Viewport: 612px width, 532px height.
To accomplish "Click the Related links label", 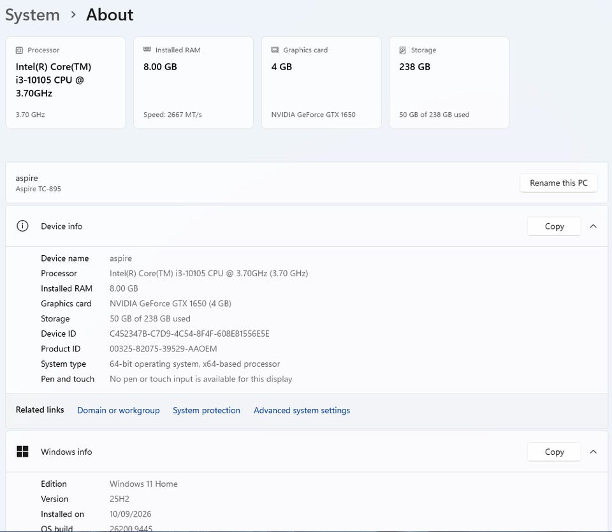I will [x=40, y=410].
